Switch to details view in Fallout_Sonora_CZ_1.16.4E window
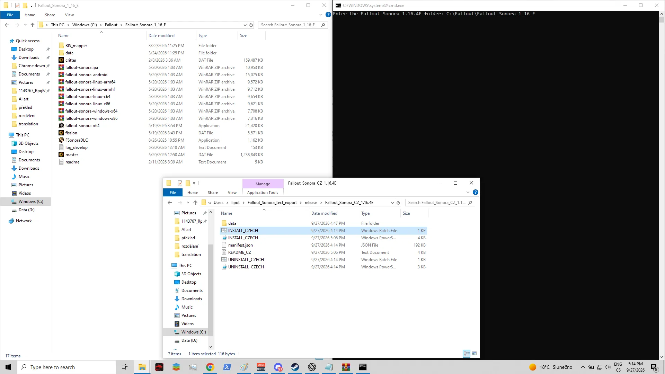Image resolution: width=665 pixels, height=374 pixels. coord(467,354)
